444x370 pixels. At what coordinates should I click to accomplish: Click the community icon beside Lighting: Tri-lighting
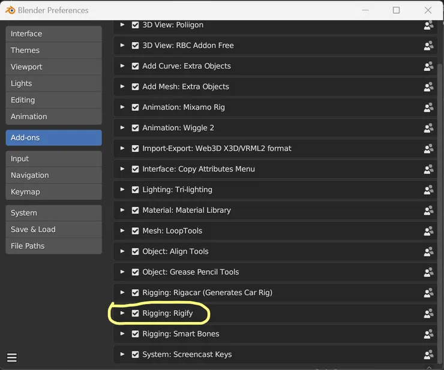(x=428, y=189)
